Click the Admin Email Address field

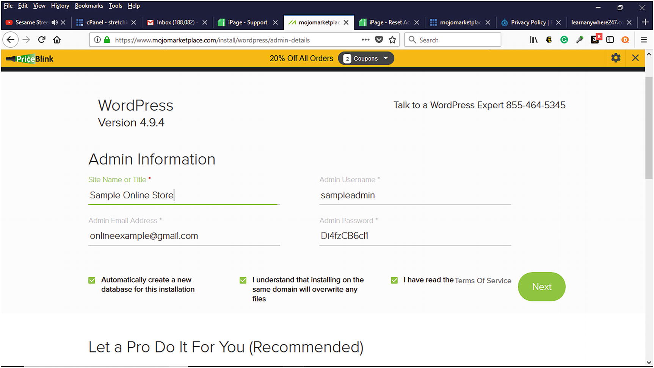[x=184, y=236]
